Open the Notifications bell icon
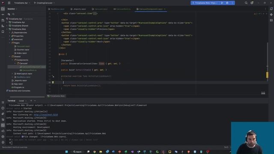This screenshot has width=274, height=154. coord(271,9)
